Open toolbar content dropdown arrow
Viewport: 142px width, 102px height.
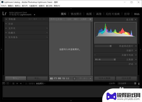coord(90,79)
